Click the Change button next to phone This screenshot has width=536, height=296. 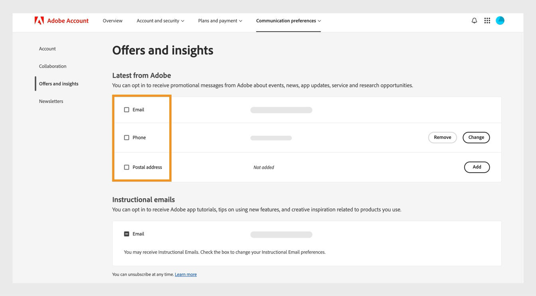(476, 137)
